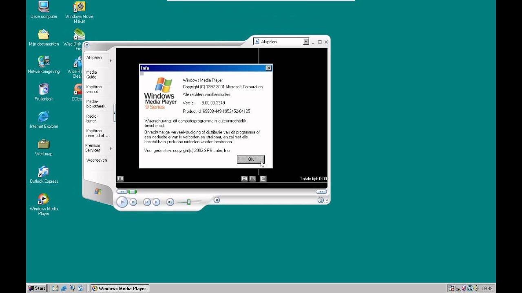Close the Info dialog with its X button
522x293 pixels.
tap(268, 68)
